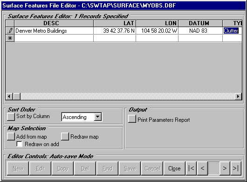Click the Add from map button

(x=11, y=136)
